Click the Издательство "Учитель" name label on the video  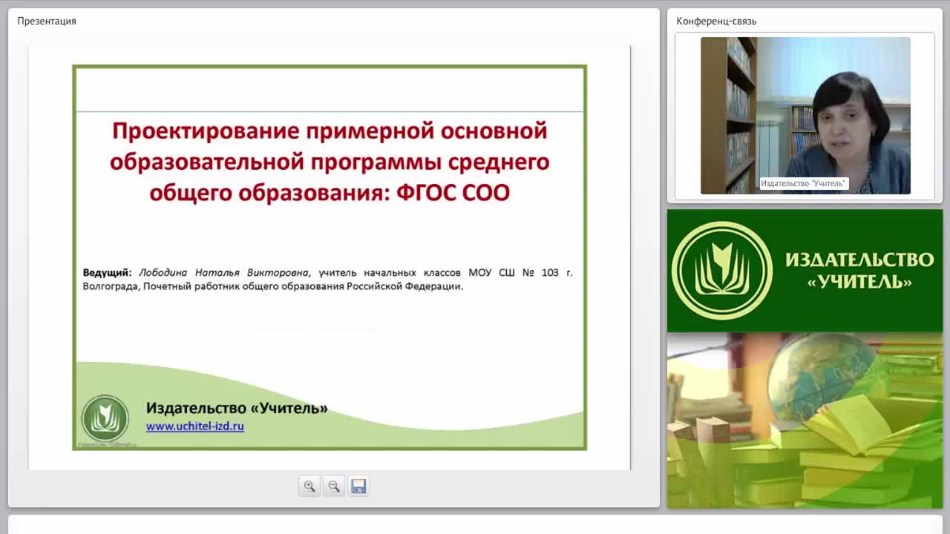pos(803,183)
